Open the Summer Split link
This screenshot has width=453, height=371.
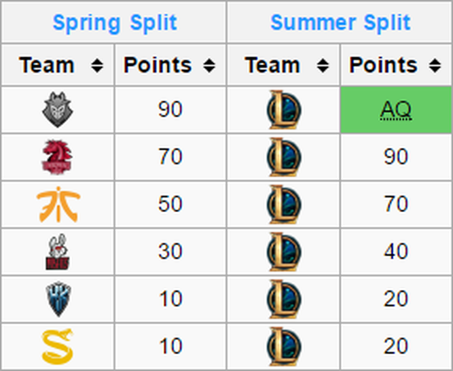click(340, 22)
